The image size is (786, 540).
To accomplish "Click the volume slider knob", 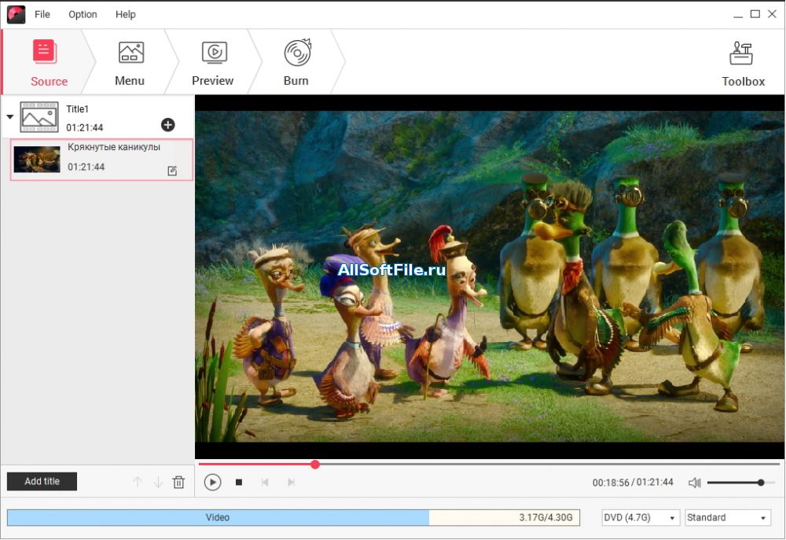I will [761, 483].
